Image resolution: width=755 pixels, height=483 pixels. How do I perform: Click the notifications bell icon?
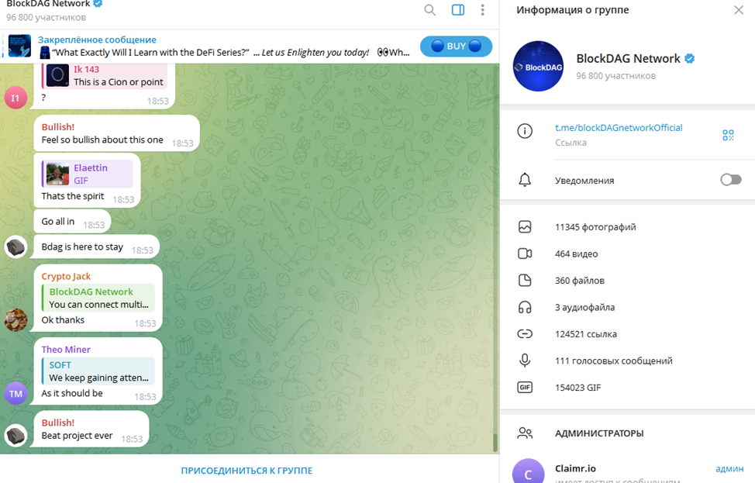(x=525, y=180)
